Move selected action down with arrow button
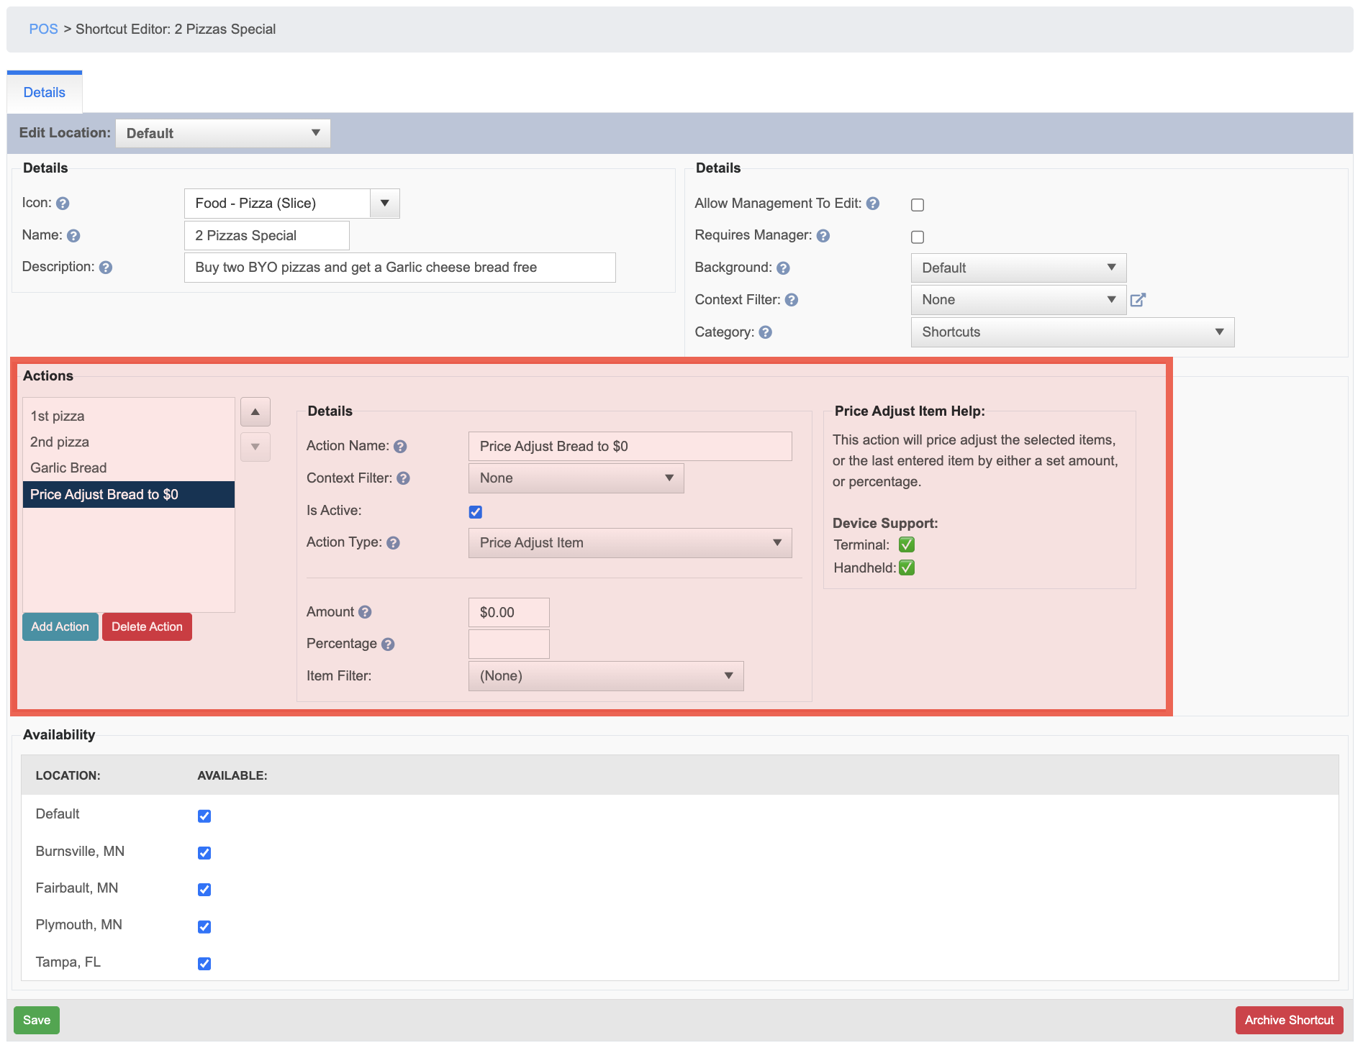Image resolution: width=1363 pixels, height=1053 pixels. tap(255, 447)
